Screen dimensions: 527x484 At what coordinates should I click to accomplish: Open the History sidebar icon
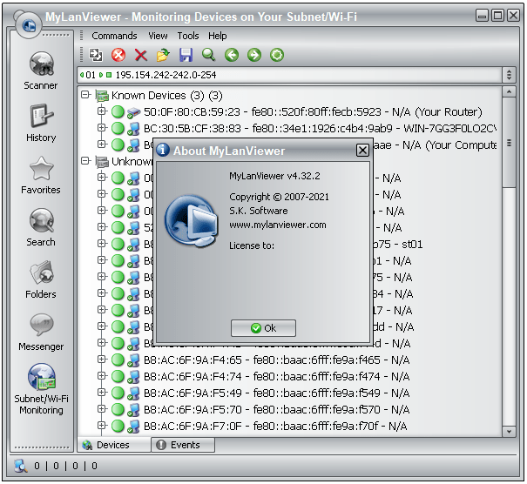pyautogui.click(x=41, y=116)
